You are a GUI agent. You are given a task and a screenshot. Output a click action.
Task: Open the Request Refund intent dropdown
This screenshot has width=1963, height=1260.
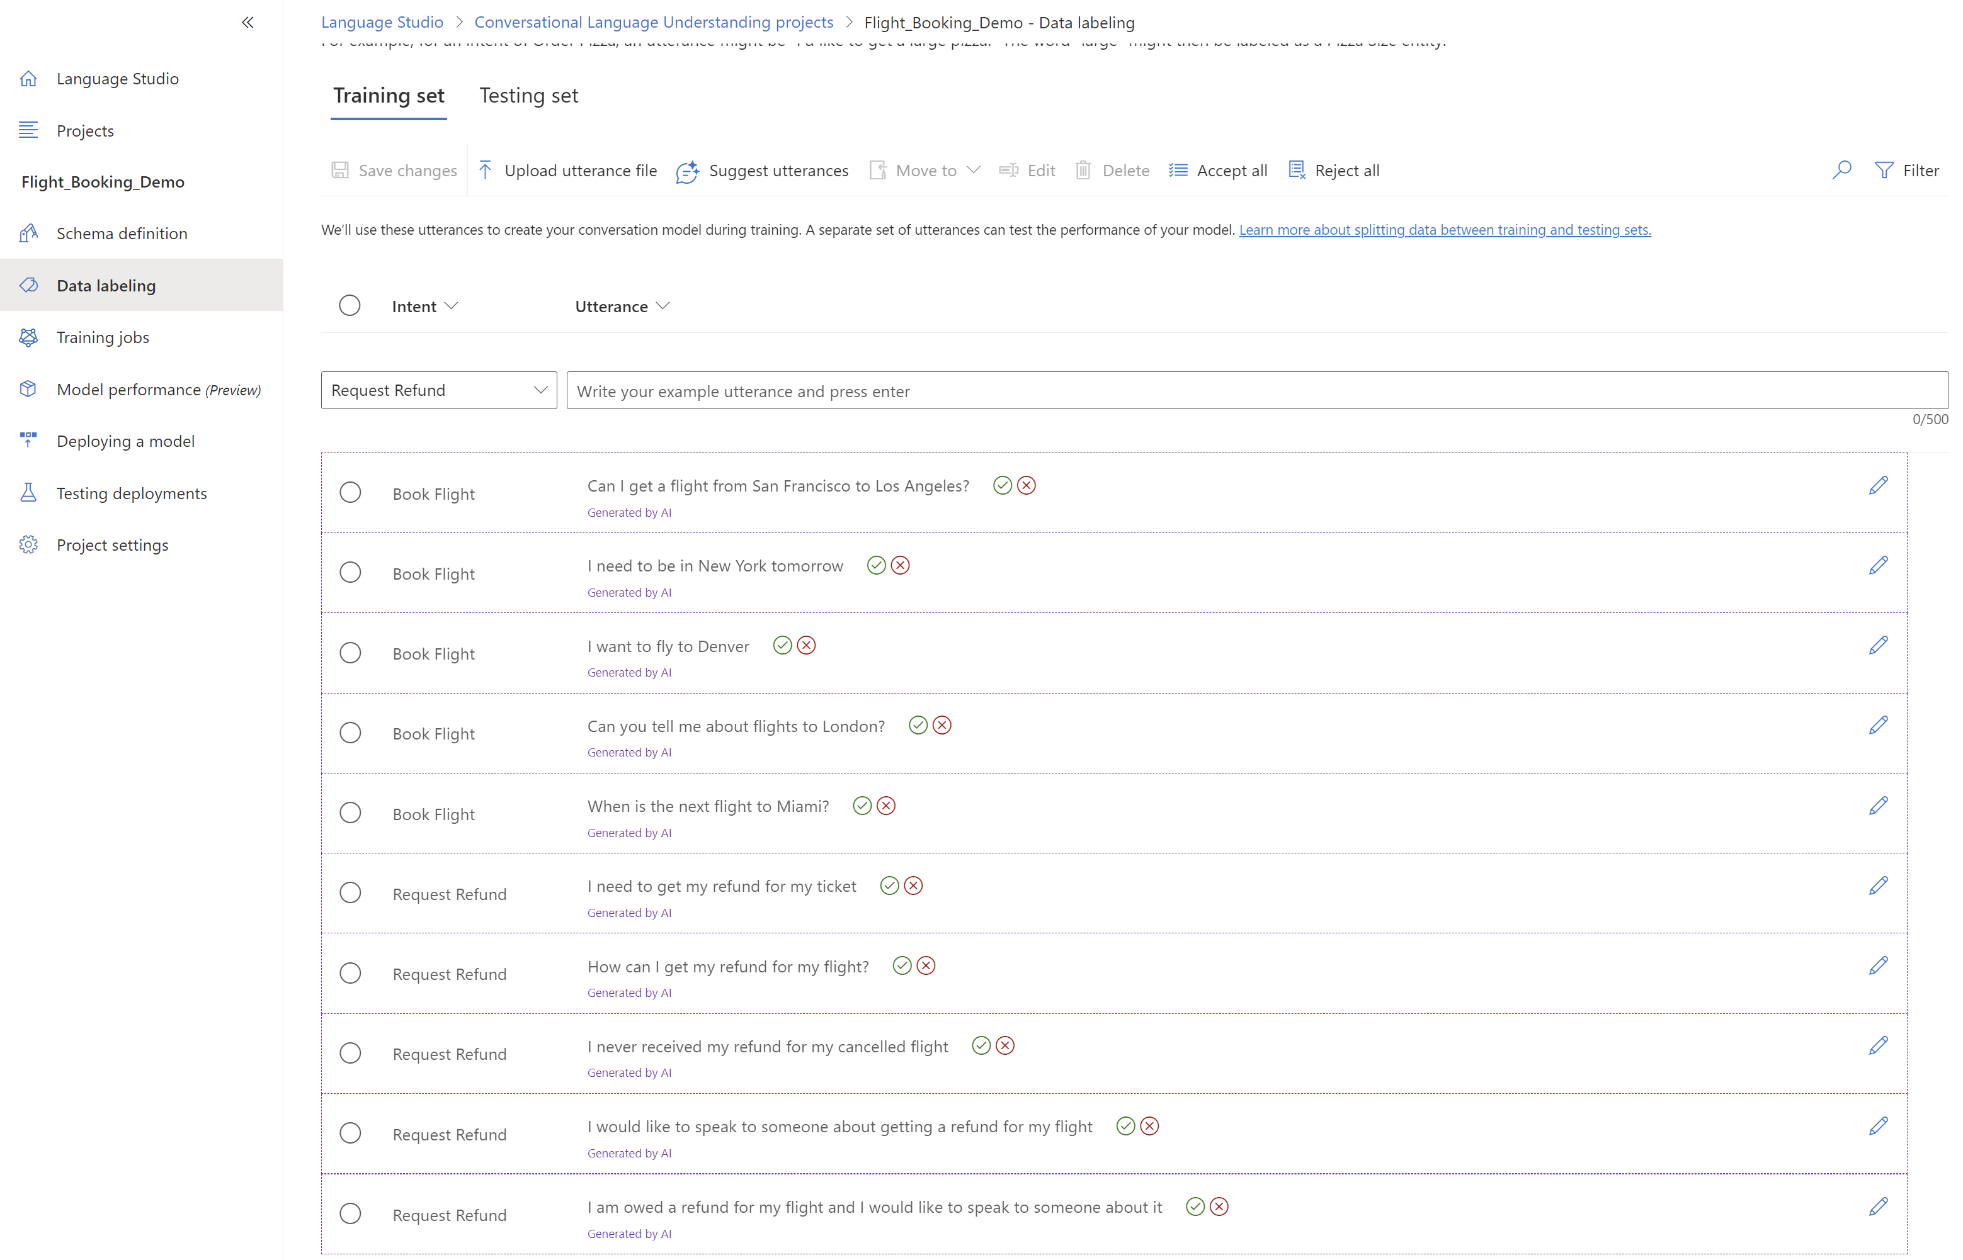pyautogui.click(x=439, y=390)
